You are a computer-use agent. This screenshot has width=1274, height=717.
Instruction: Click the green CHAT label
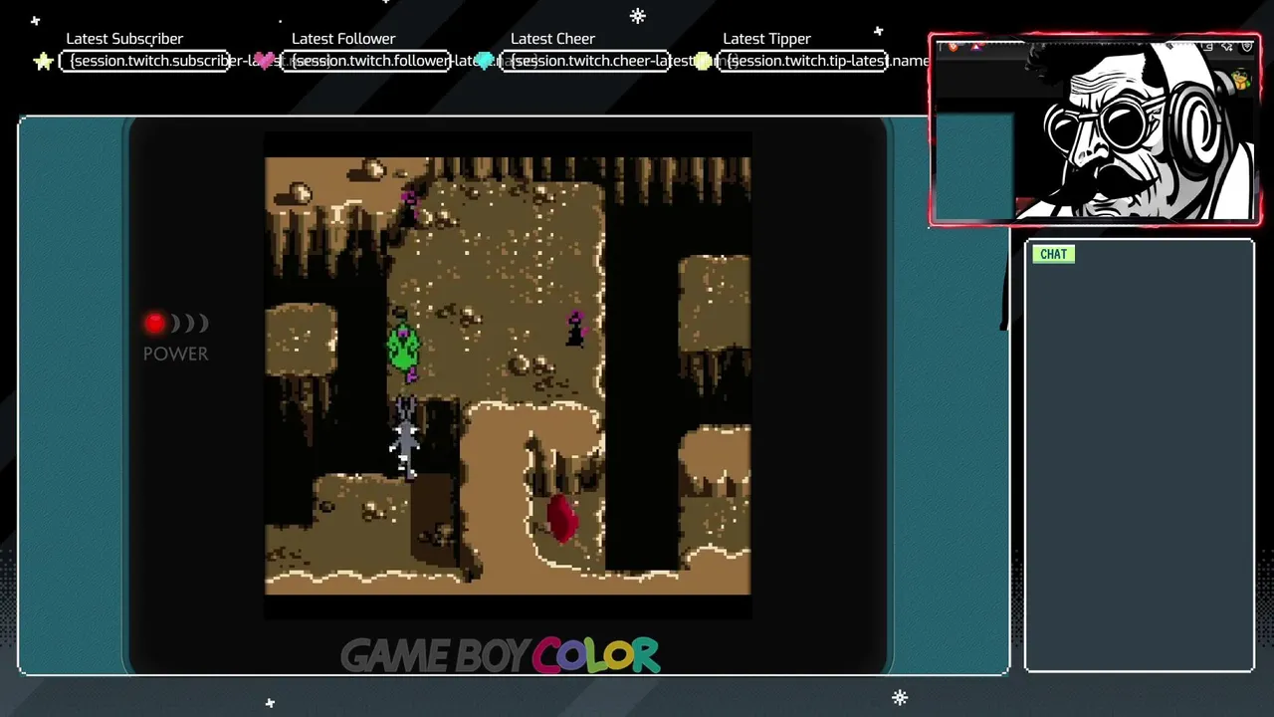[x=1053, y=254]
